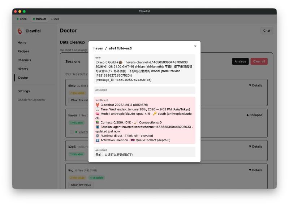
Task: Switch to the bunker instance tab
Action: pos(39,19)
